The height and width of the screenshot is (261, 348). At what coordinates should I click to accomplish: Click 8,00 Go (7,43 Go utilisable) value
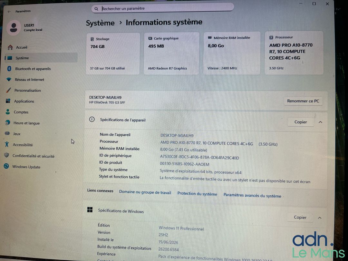pyautogui.click(x=184, y=150)
